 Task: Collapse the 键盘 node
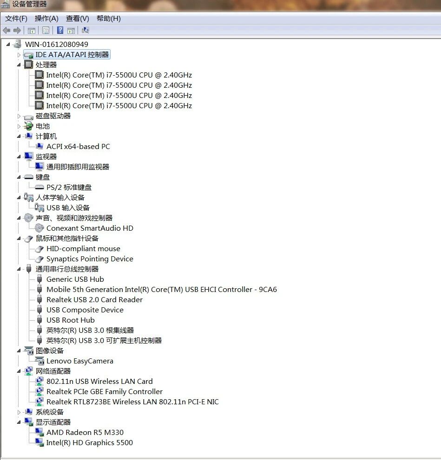[19, 177]
